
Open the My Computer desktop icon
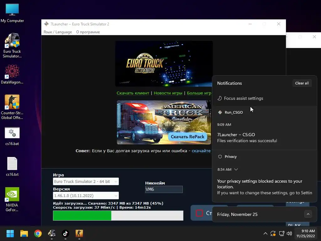pyautogui.click(x=12, y=13)
